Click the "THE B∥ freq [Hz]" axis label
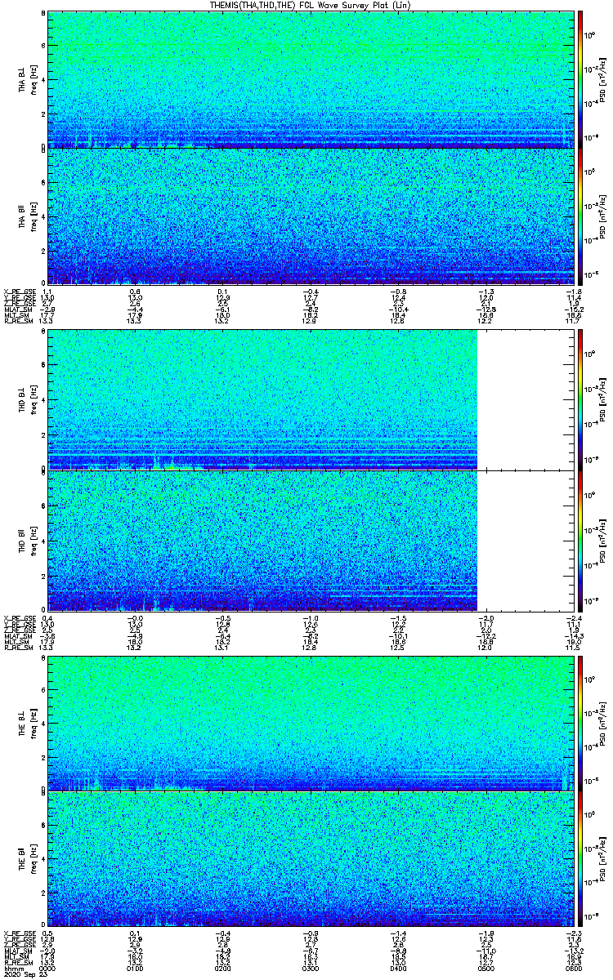 (x=27, y=860)
